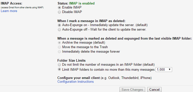
Task: Select Limit IMAP folders radio button
Action: 59,69
